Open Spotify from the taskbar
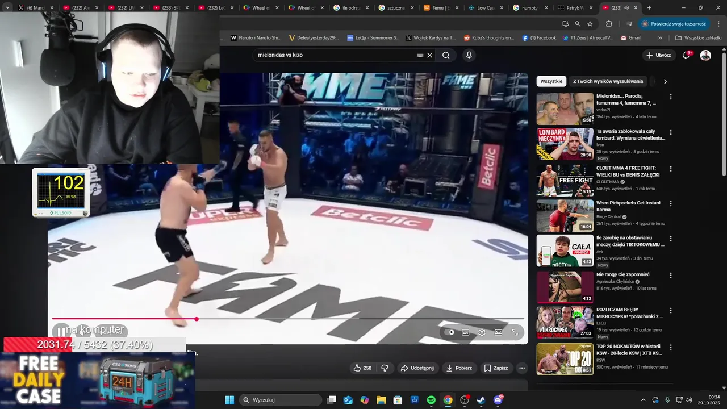 pos(431,400)
